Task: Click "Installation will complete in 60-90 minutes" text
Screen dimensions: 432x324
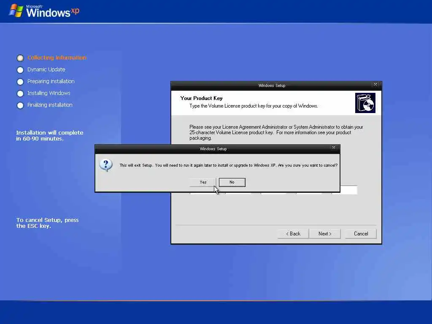Action: [50, 135]
